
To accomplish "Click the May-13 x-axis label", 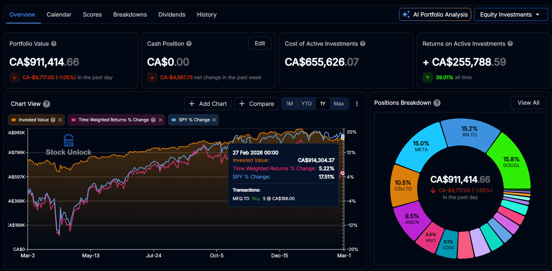I will [91, 256].
